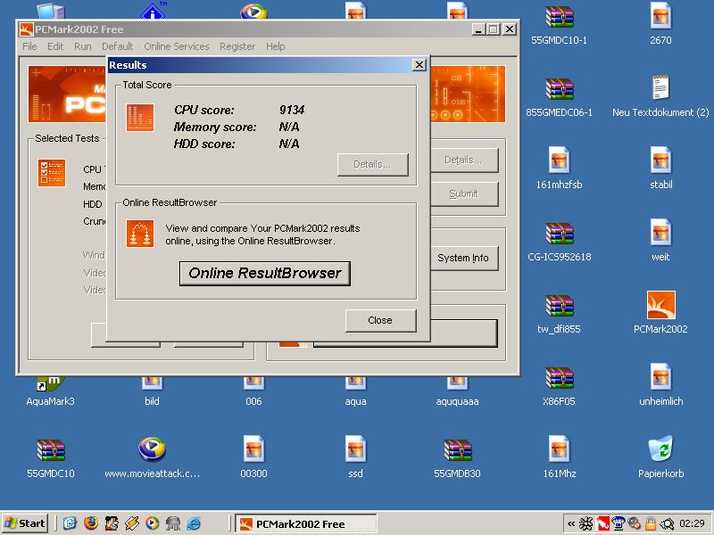
Task: Select the 55GMDC10 archive icon
Action: (51, 459)
